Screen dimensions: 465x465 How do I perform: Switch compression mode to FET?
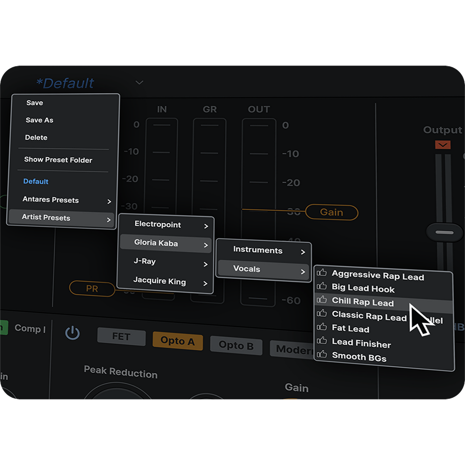pyautogui.click(x=121, y=337)
